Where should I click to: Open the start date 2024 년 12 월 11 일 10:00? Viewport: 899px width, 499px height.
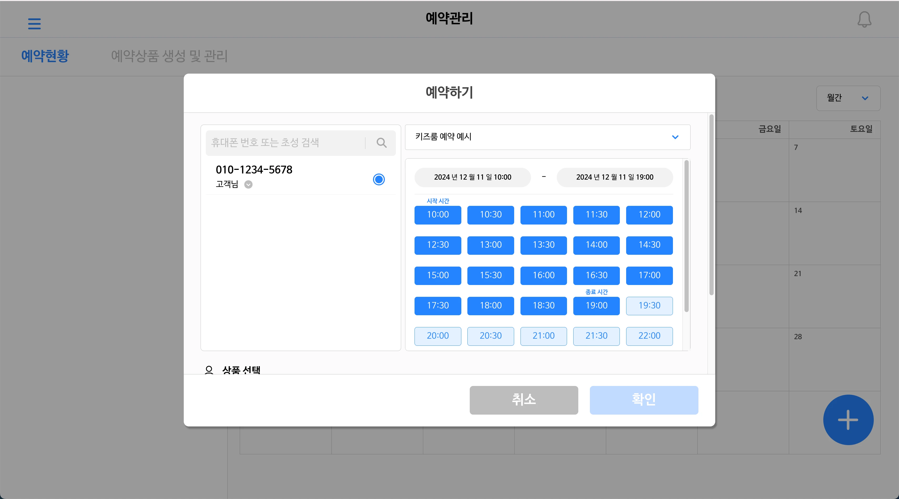coord(472,177)
